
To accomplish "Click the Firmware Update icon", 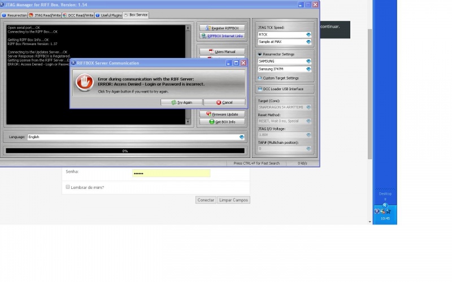I will pyautogui.click(x=208, y=114).
